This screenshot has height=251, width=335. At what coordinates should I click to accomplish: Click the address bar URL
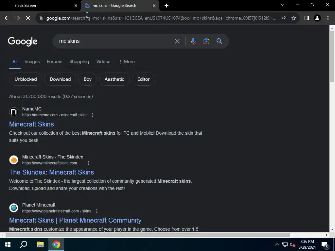pos(161,18)
